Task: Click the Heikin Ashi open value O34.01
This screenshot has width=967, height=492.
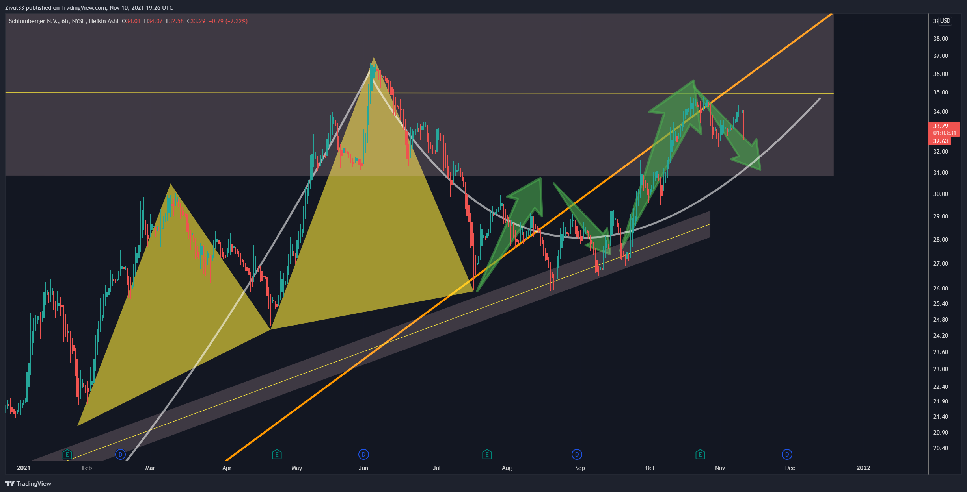Action: pos(131,21)
